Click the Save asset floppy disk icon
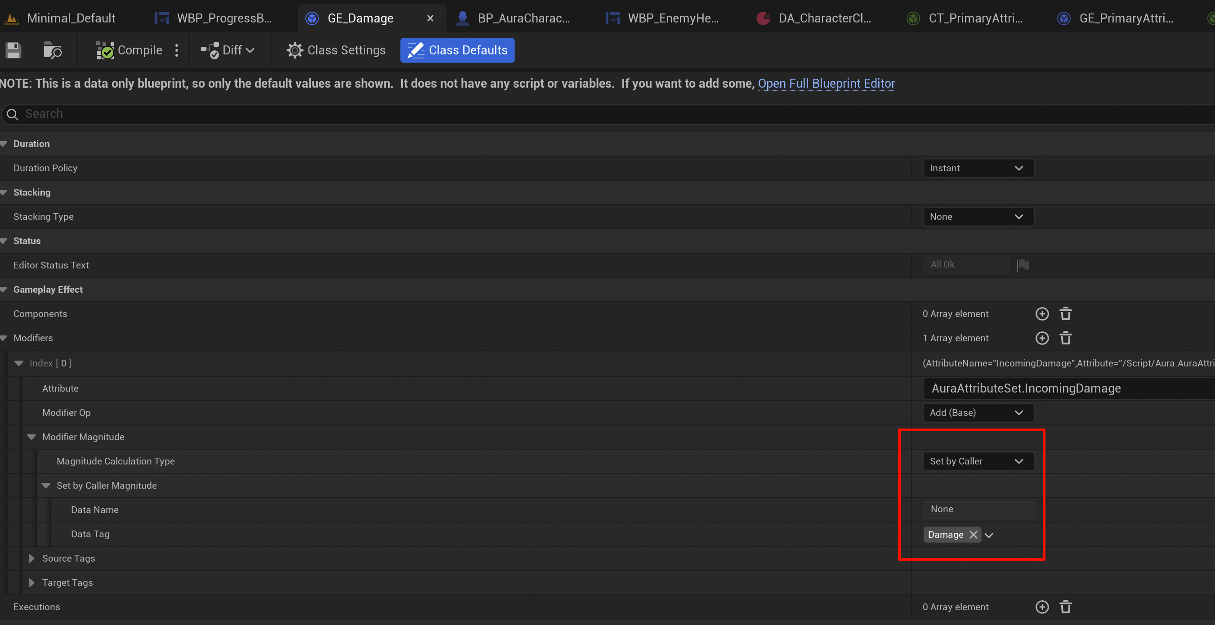1215x625 pixels. [x=13, y=50]
